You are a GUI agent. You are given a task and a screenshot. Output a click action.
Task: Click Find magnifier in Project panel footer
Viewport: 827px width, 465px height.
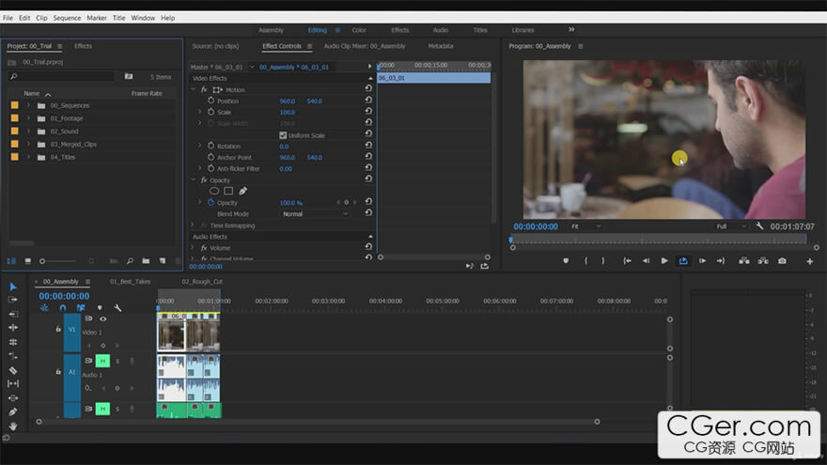(x=130, y=261)
